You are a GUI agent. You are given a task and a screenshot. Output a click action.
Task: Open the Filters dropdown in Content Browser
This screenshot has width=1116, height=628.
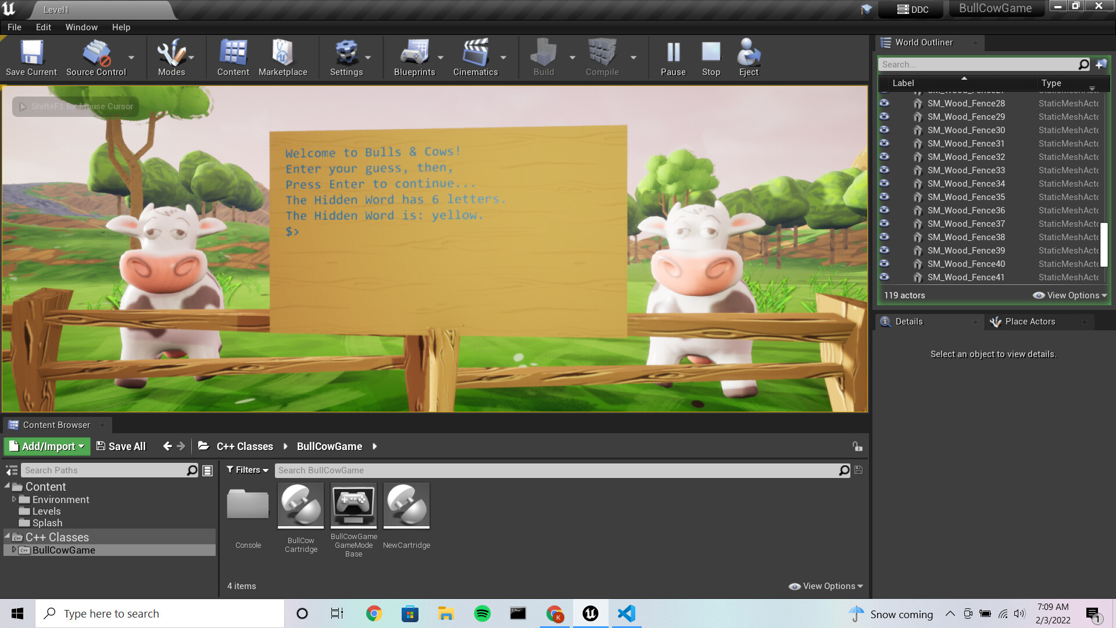click(248, 470)
